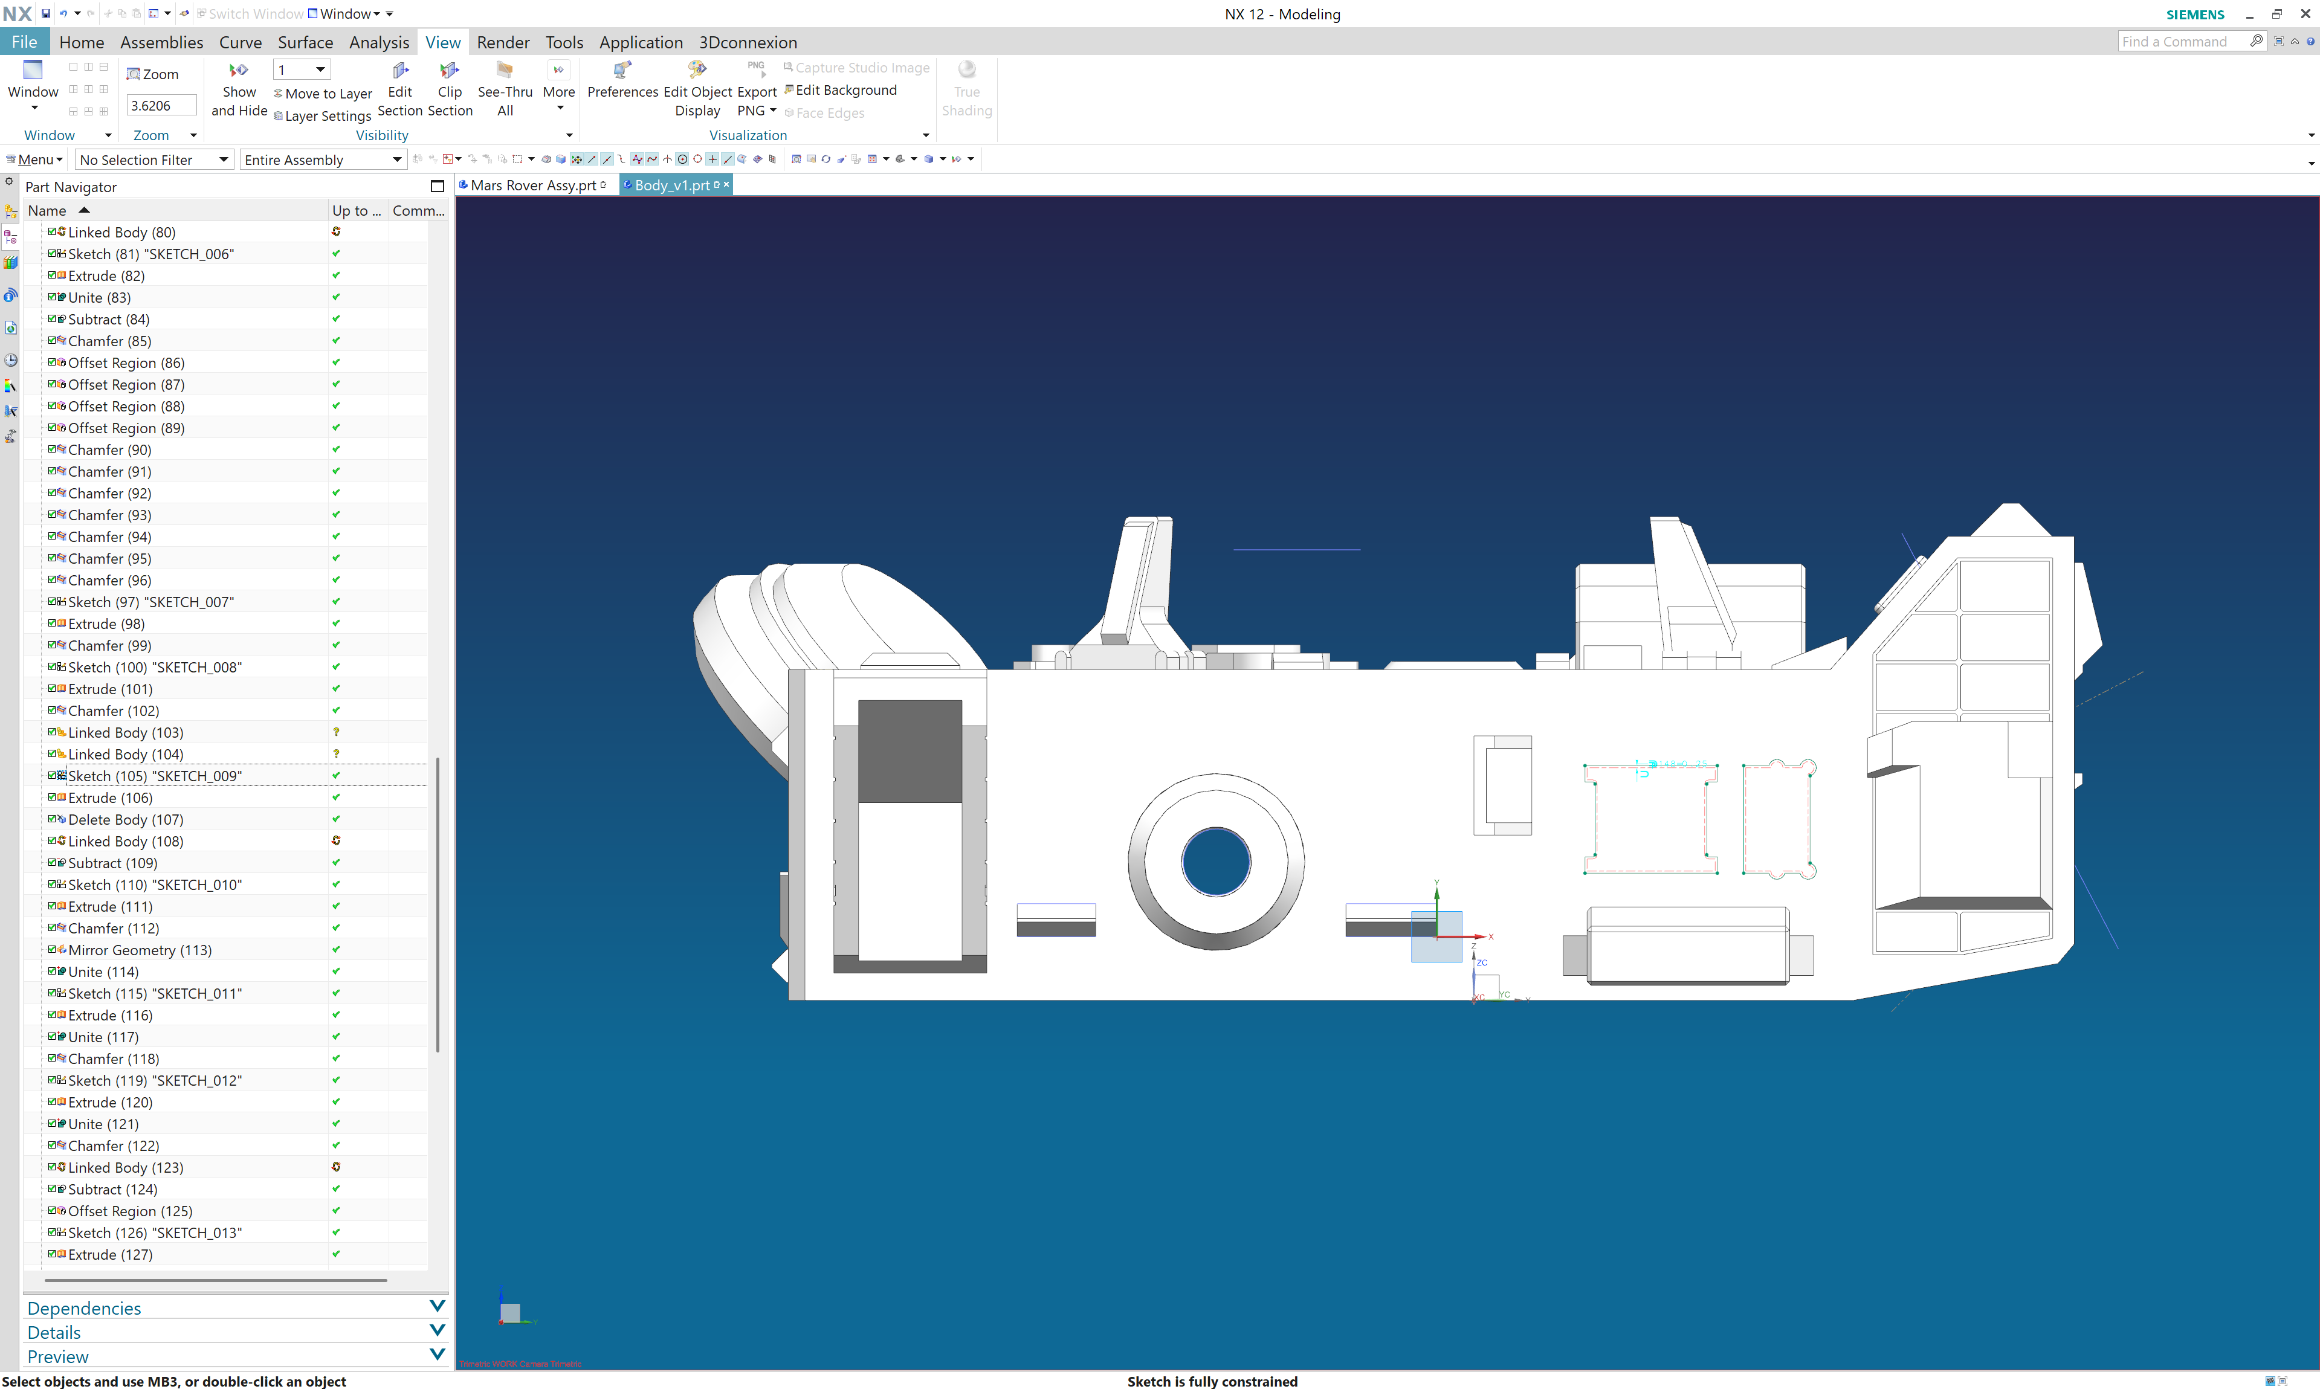Click Edit Background button
This screenshot has height=1389, width=2320.
tap(844, 90)
